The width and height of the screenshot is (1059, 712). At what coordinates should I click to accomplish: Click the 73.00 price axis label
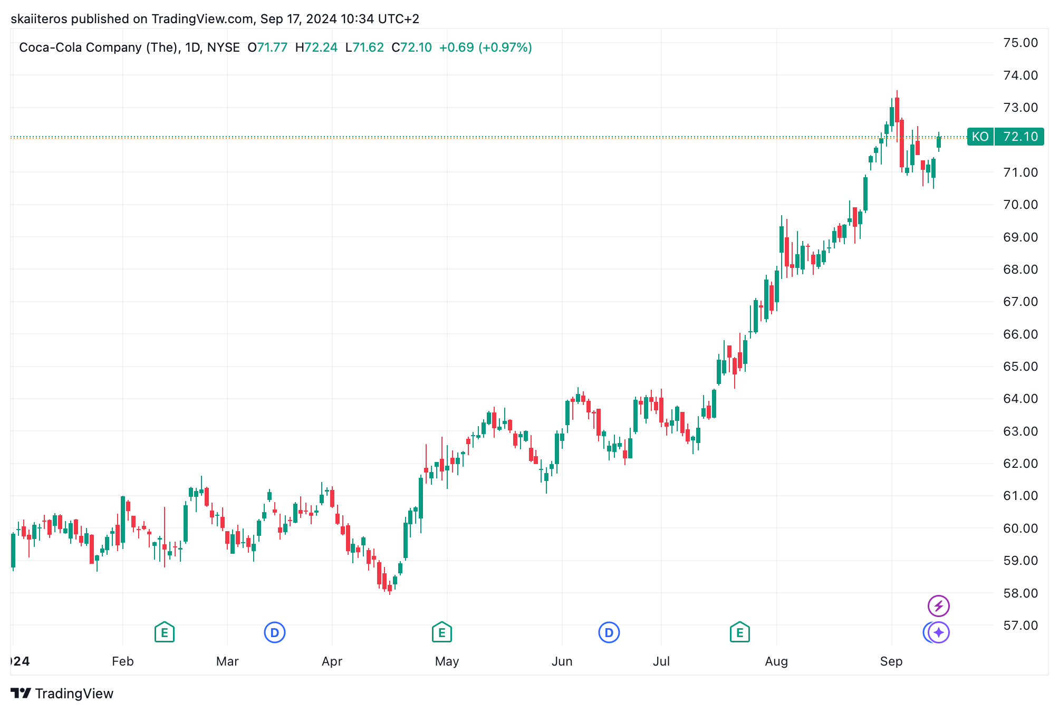pyautogui.click(x=1021, y=108)
